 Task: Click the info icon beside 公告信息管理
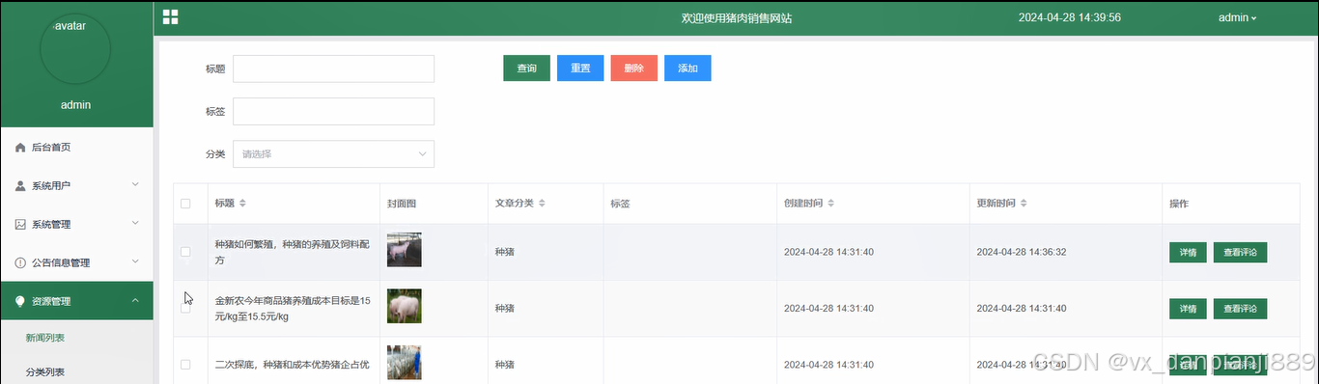(x=20, y=262)
